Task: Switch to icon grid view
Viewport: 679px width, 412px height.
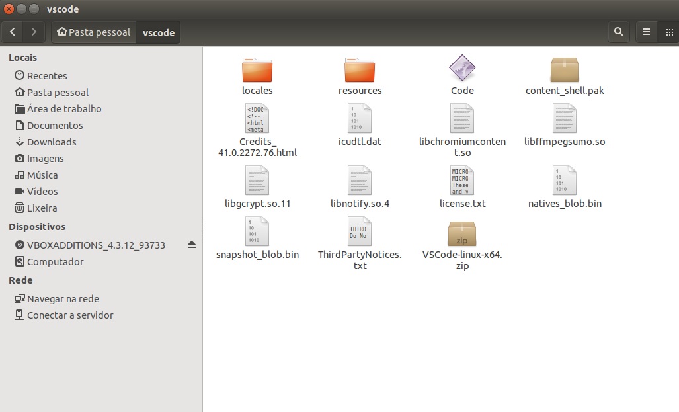Action: (x=669, y=32)
